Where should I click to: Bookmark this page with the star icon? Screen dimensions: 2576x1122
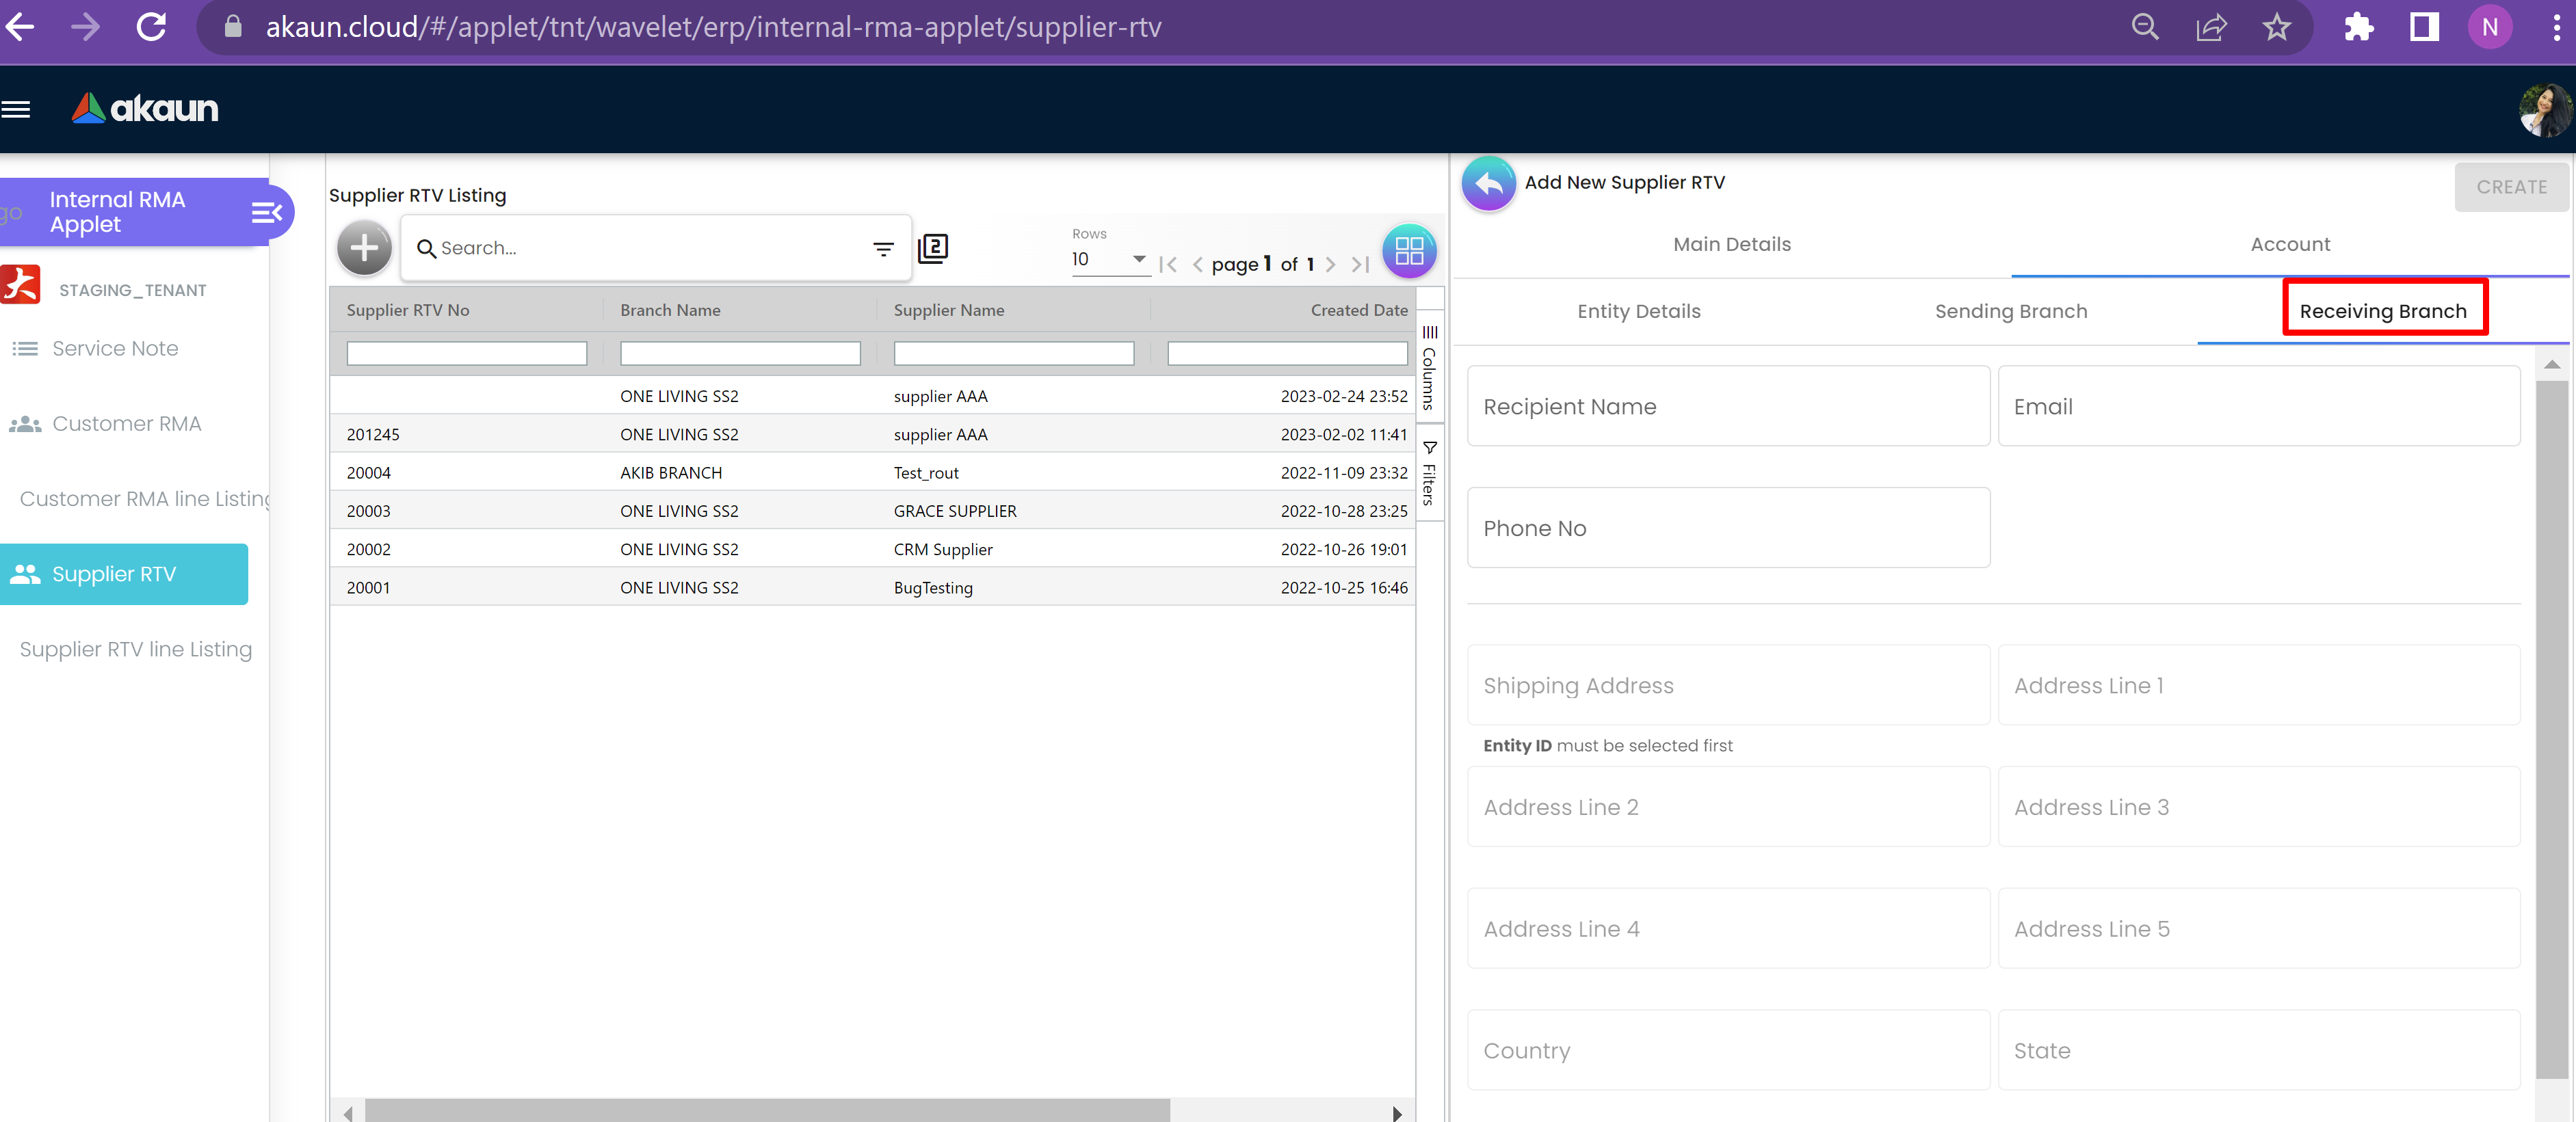pyautogui.click(x=2276, y=27)
